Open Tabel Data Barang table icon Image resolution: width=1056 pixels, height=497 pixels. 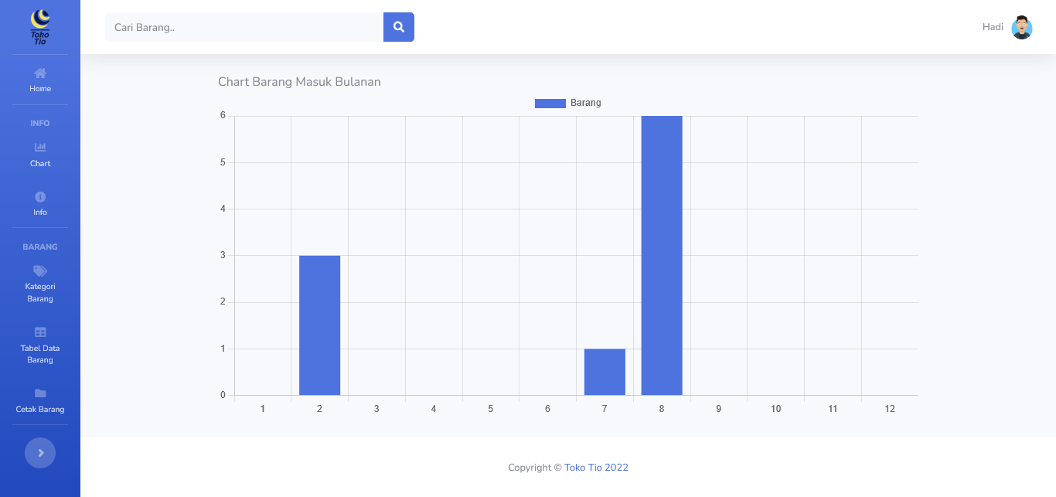point(40,332)
